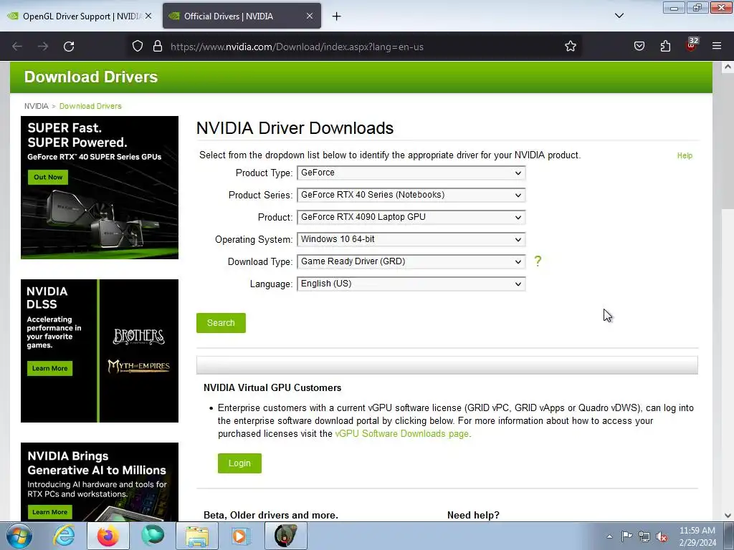Click the Download Drivers breadcrumb link
The image size is (734, 550).
[x=90, y=106]
